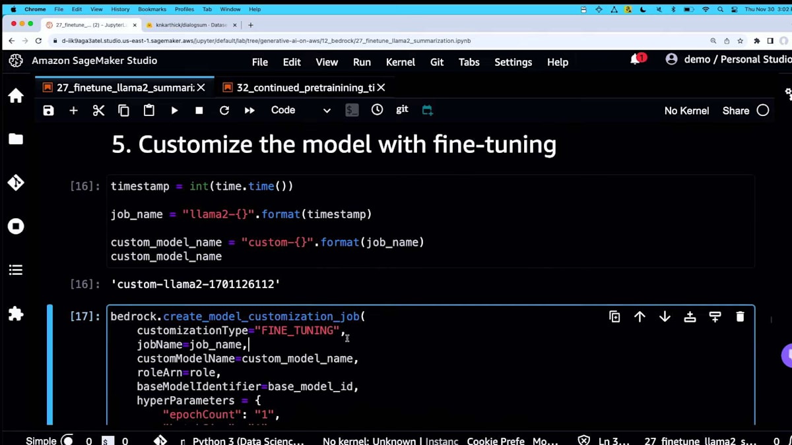Screen dimensions: 792x445
Task: Open the View menu in SageMaker Studio
Action: tap(327, 62)
